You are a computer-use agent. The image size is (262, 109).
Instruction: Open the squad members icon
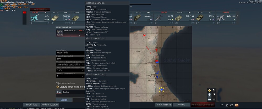[x=227, y=105]
